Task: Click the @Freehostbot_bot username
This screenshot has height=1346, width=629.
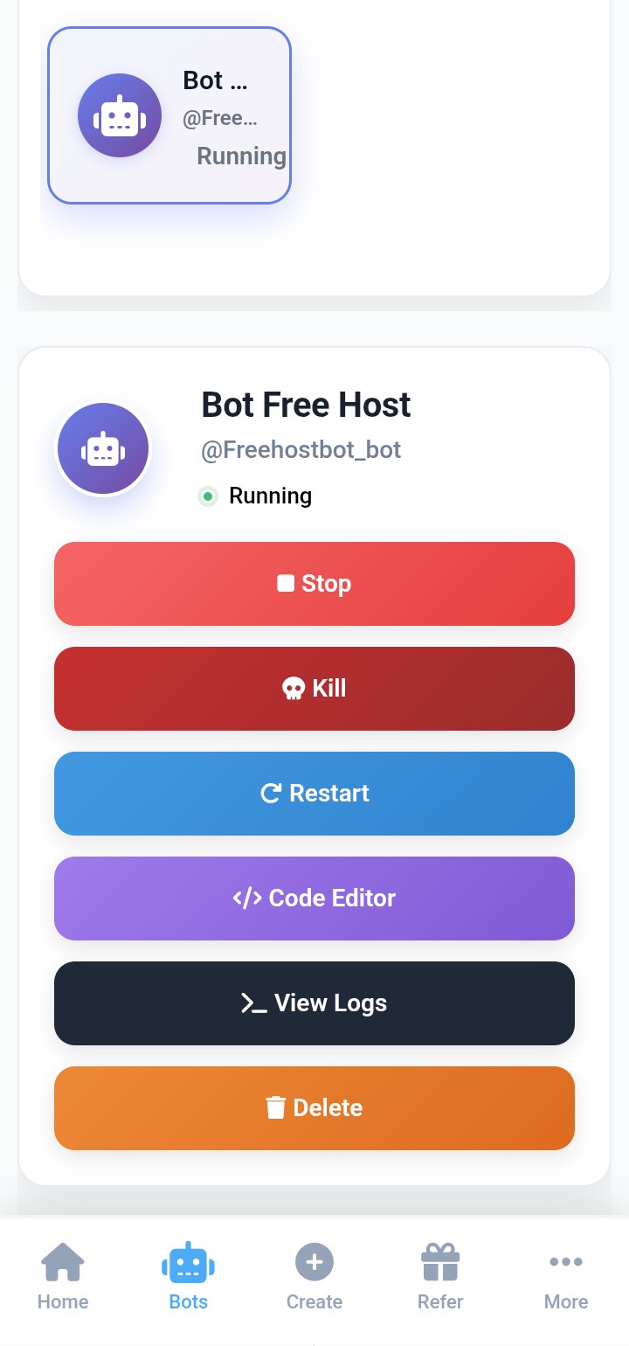Action: click(x=301, y=450)
